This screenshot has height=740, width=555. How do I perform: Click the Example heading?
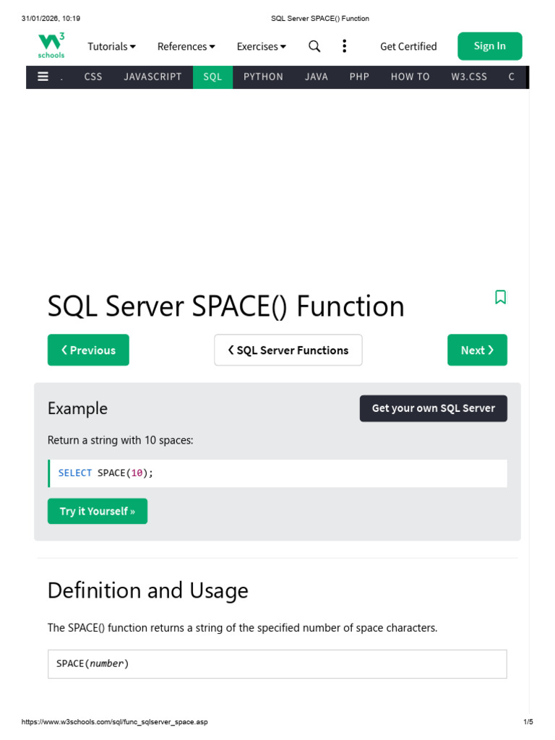(77, 409)
